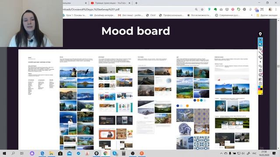Open Skype from taskbar
The image size is (280, 157).
coord(115,153)
